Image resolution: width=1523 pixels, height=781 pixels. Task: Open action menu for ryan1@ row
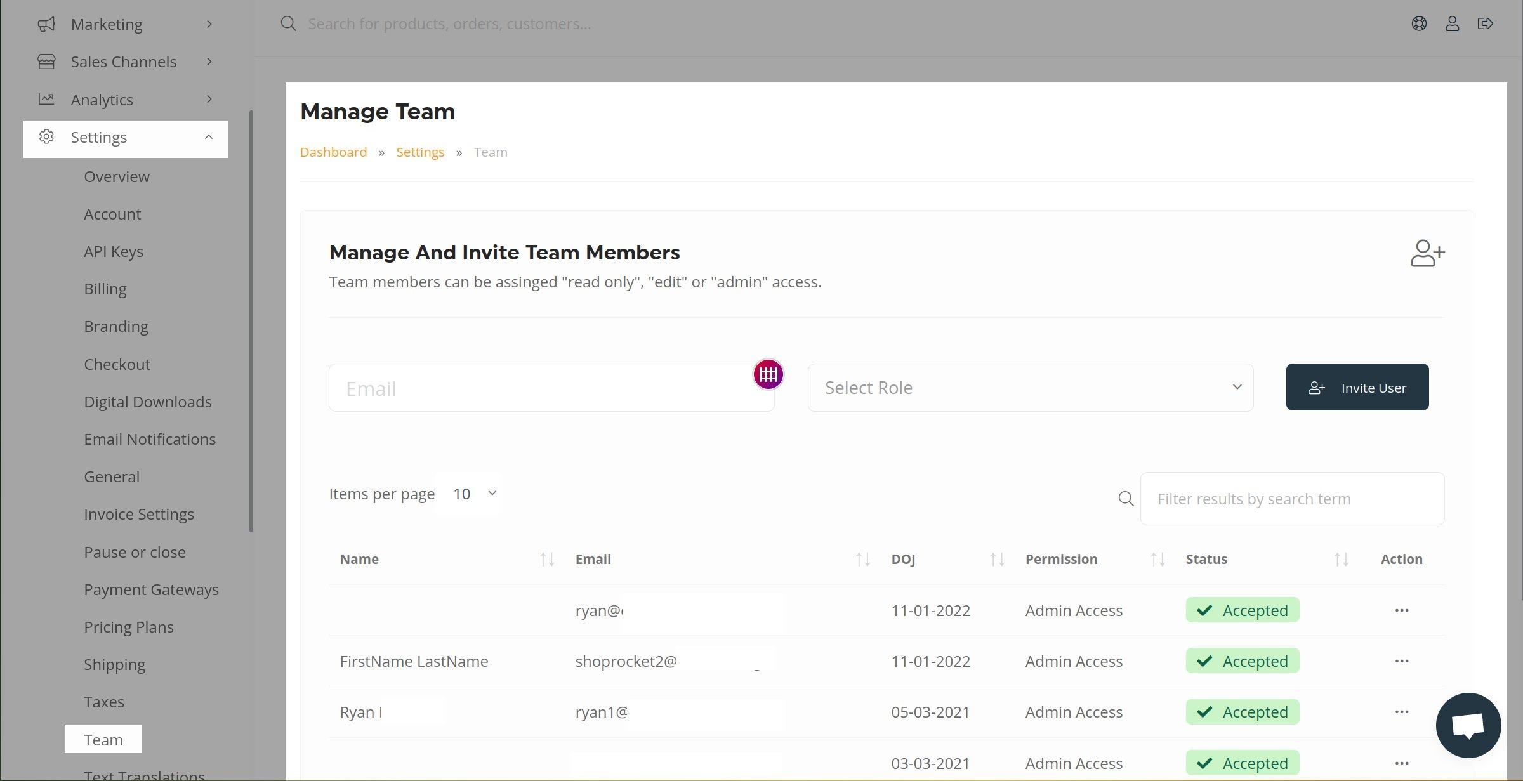tap(1402, 712)
